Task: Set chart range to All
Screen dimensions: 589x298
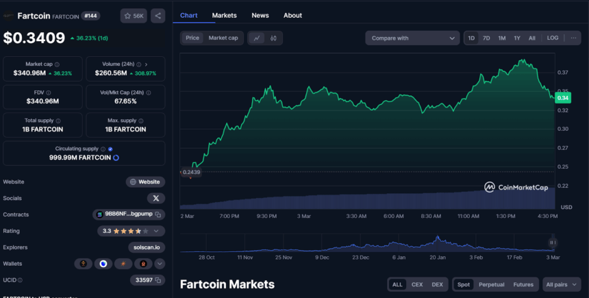Action: tap(532, 38)
